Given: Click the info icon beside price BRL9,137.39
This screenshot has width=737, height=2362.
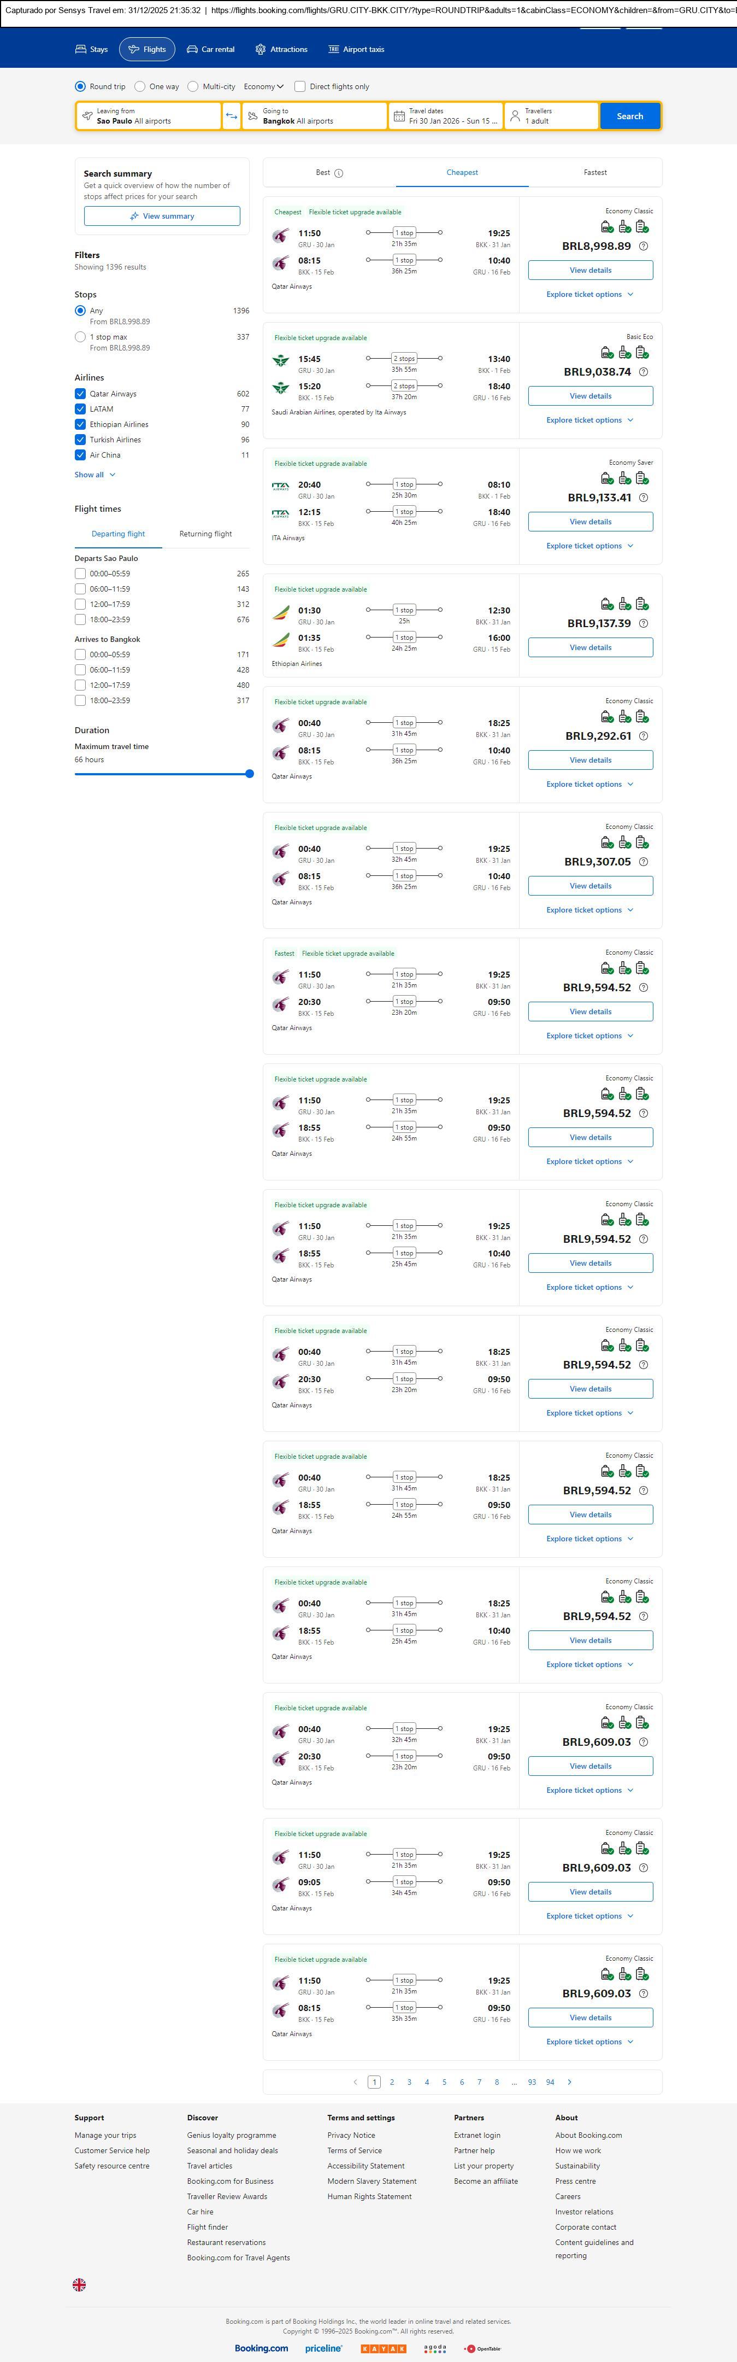Looking at the screenshot, I should tap(644, 623).
